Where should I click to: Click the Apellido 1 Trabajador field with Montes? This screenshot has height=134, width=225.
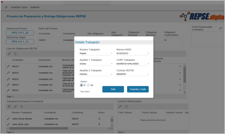(x=95, y=64)
